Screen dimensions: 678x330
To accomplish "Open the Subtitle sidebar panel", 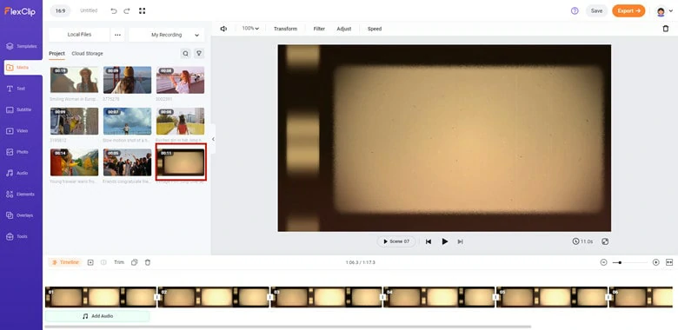I will (18, 109).
